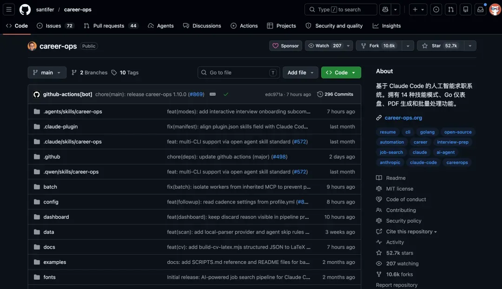Switch to the Issues tab

[55, 26]
